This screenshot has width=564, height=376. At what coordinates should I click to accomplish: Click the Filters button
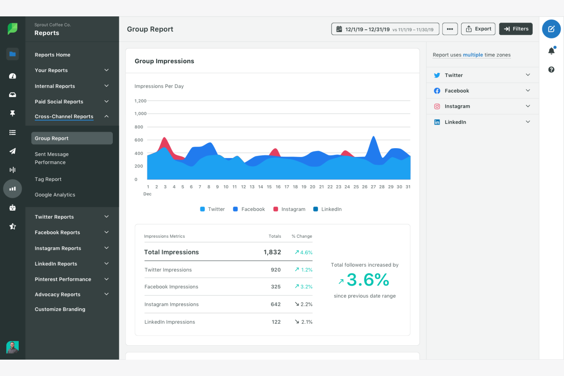[516, 29]
